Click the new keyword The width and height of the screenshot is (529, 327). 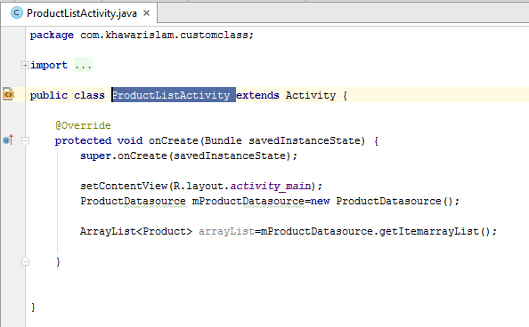tap(320, 201)
